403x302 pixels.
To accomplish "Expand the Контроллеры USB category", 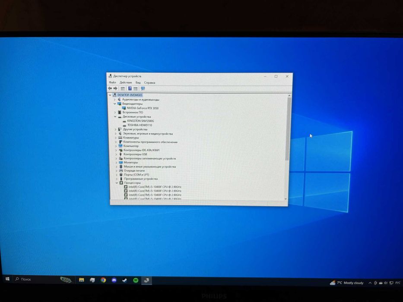I will [116, 154].
